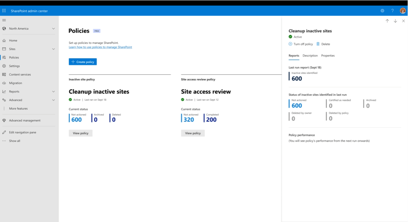Click the 320 Not actioned value
Screen dimensions: 408x222
point(189,120)
